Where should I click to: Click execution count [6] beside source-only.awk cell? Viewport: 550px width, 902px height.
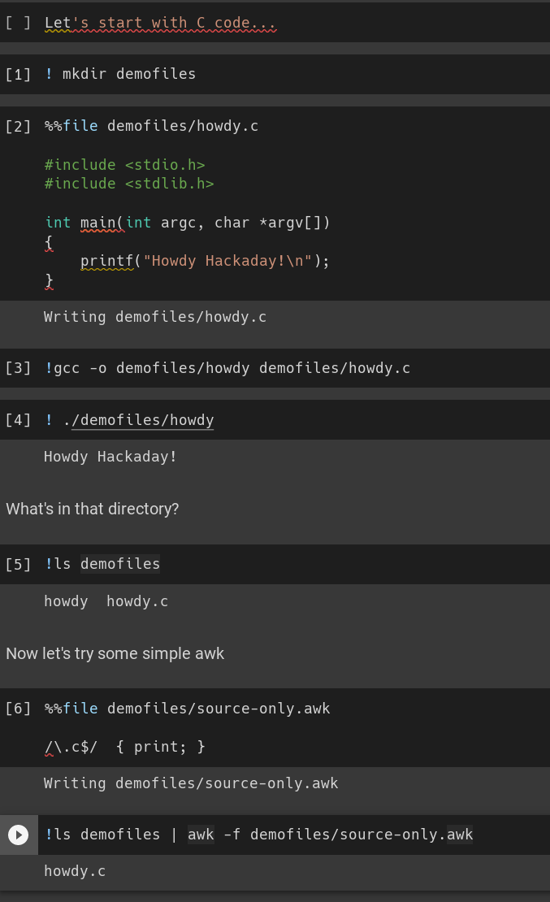point(18,709)
